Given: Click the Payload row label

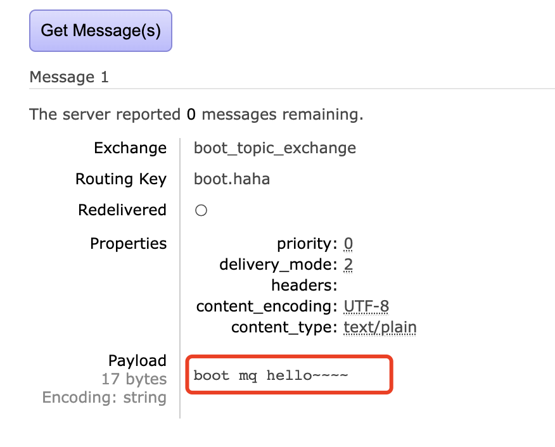Looking at the screenshot, I should [x=137, y=361].
